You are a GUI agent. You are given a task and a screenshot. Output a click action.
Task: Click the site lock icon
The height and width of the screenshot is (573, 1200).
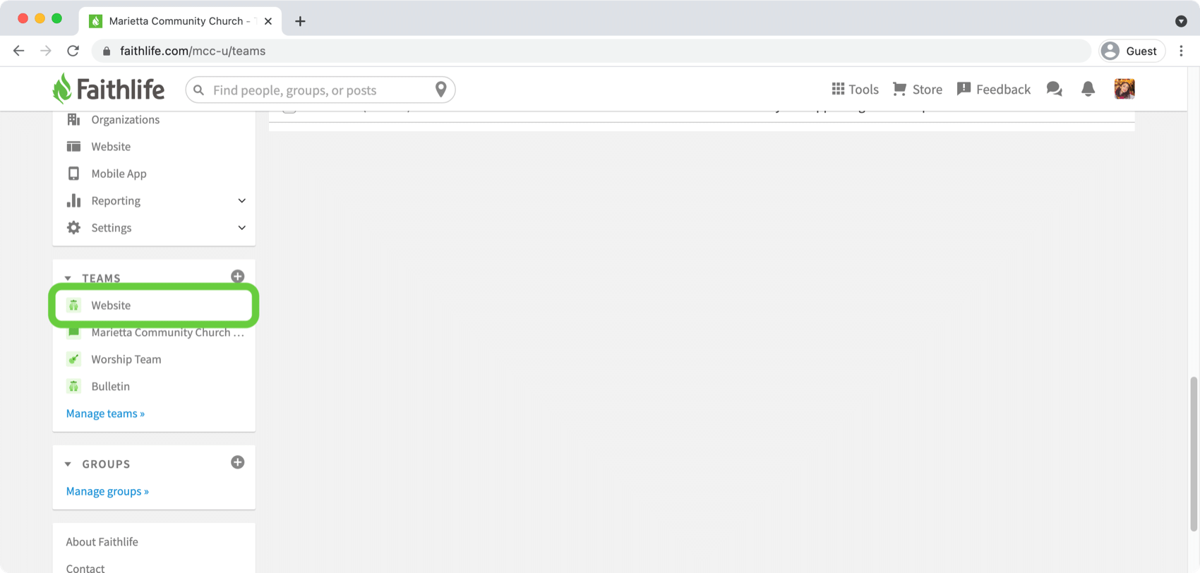coord(107,51)
